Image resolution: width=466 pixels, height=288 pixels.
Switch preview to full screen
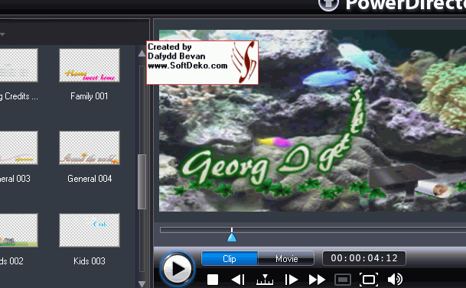coord(369,280)
